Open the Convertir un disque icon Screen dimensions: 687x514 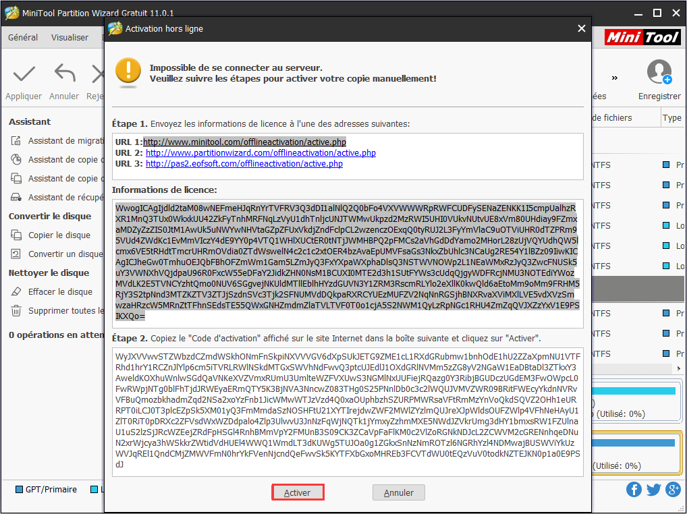pos(16,253)
